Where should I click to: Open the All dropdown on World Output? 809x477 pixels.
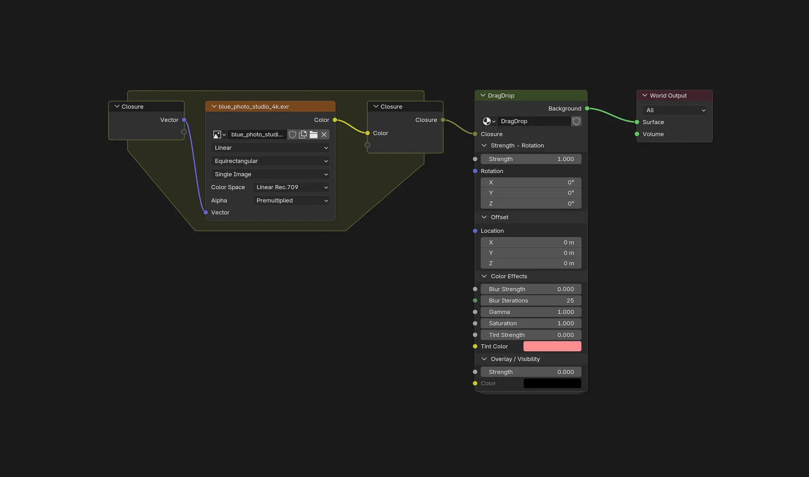pos(675,110)
